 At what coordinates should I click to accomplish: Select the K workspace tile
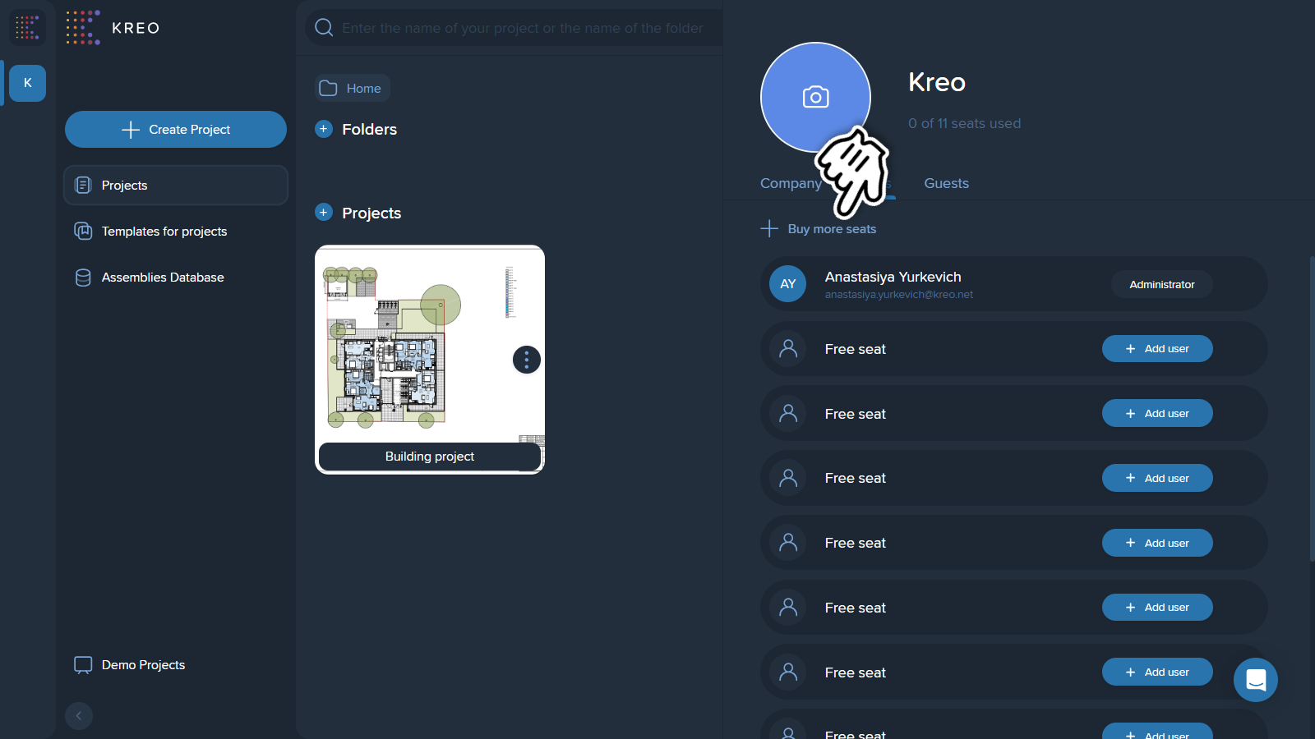(27, 83)
